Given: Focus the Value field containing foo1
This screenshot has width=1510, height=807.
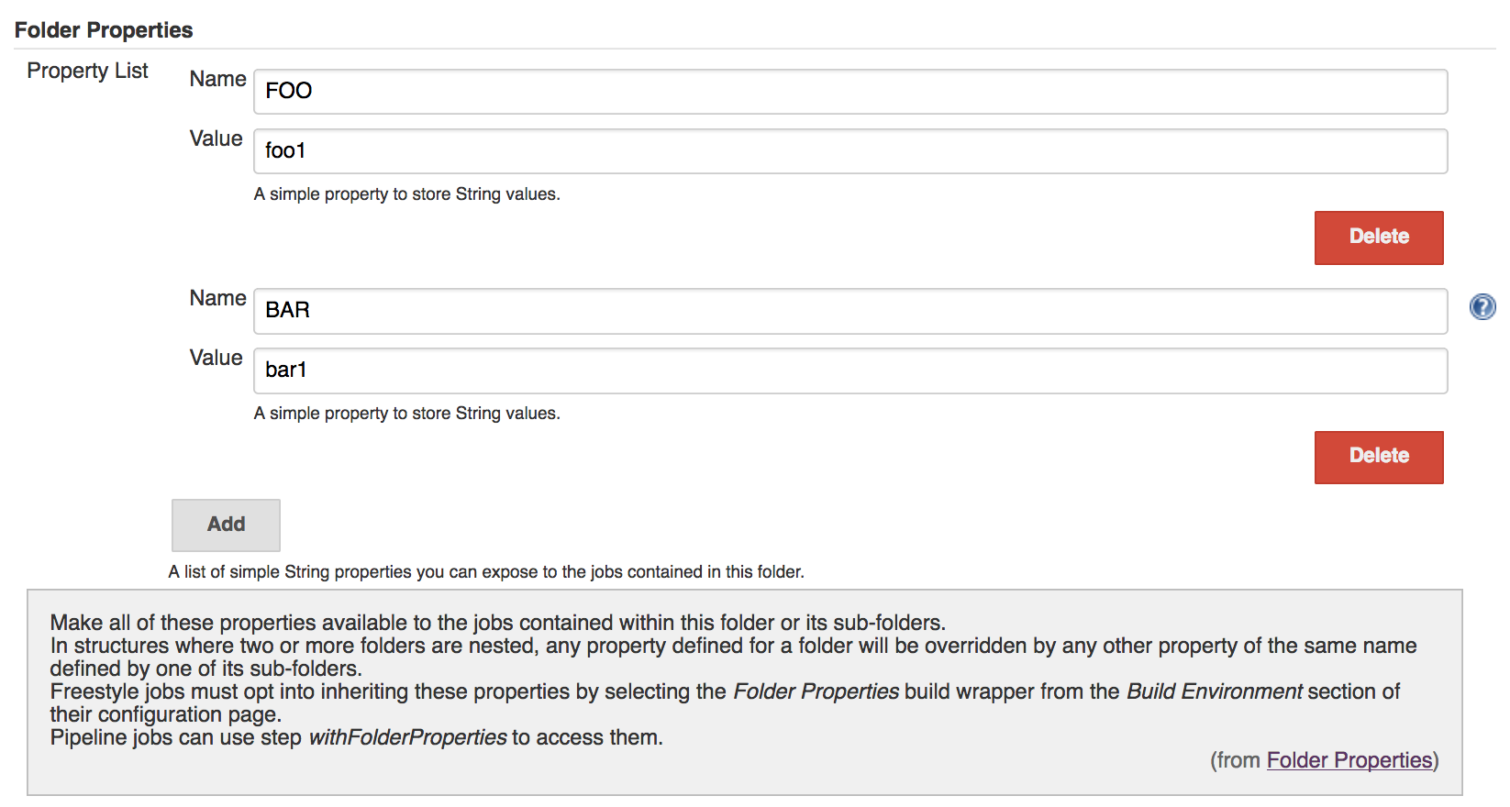Looking at the screenshot, I should 850,151.
